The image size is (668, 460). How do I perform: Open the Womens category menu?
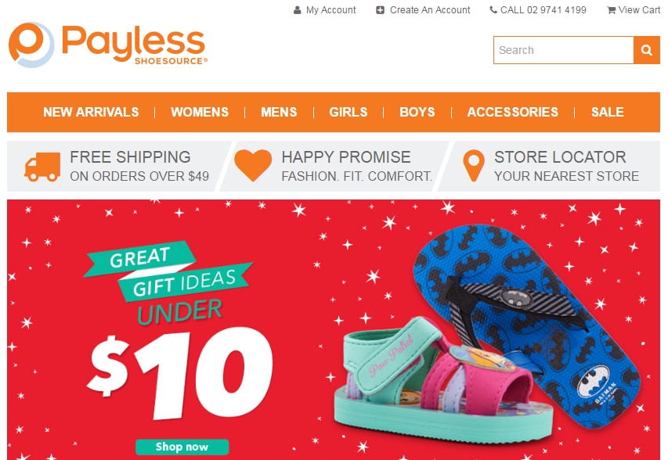200,112
